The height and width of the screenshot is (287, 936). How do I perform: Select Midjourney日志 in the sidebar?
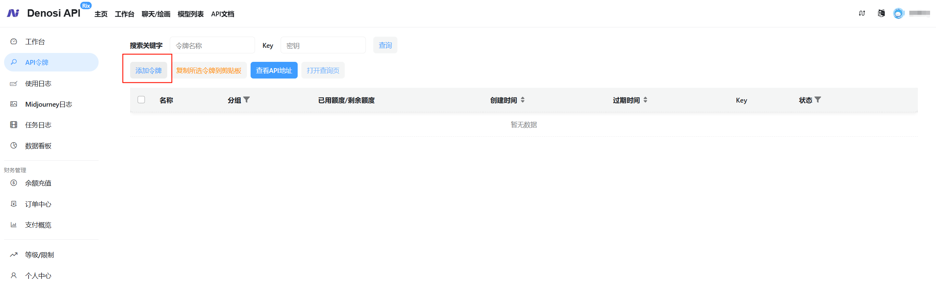point(51,104)
